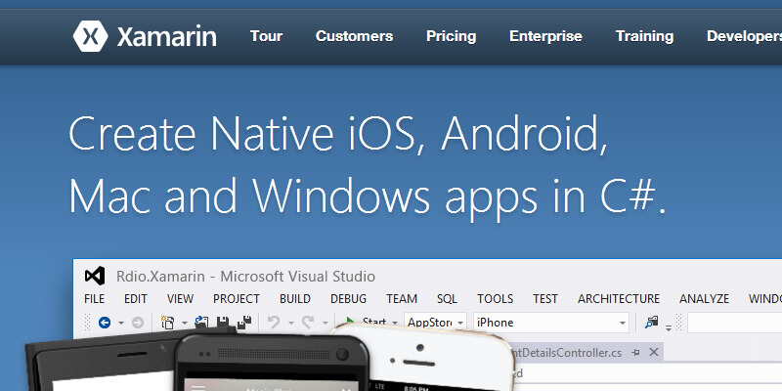Open the DEBUG menu
Image resolution: width=782 pixels, height=391 pixels.
coord(348,299)
